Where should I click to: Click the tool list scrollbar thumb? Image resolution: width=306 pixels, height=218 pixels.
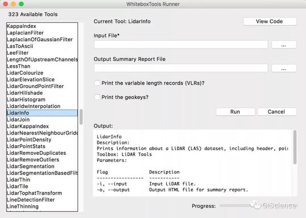(81, 117)
